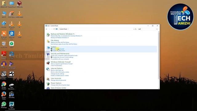Select Audacity desktop icon
Screen dimensions: 197x111
pyautogui.click(x=4, y=65)
